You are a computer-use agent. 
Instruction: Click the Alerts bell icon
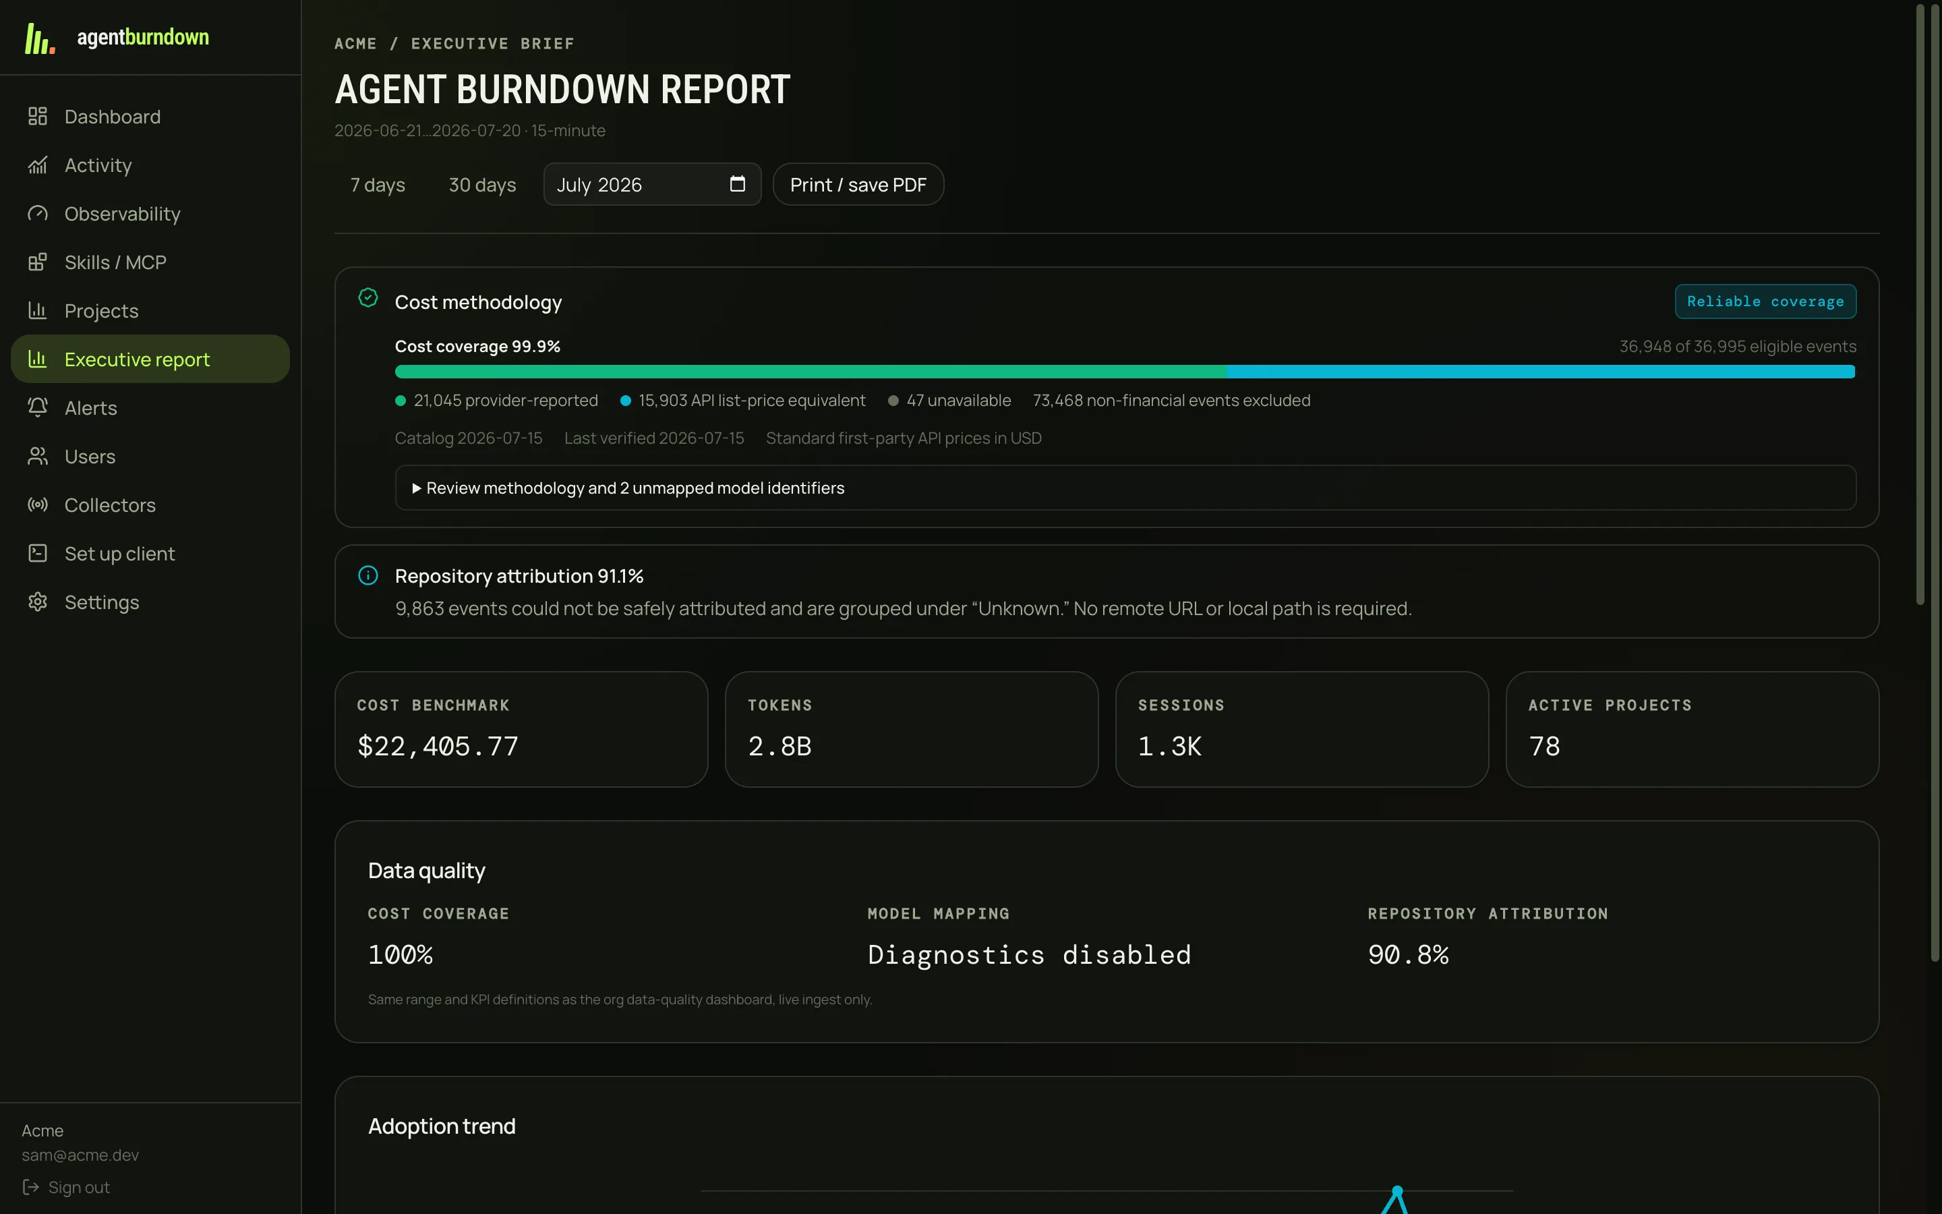point(38,408)
